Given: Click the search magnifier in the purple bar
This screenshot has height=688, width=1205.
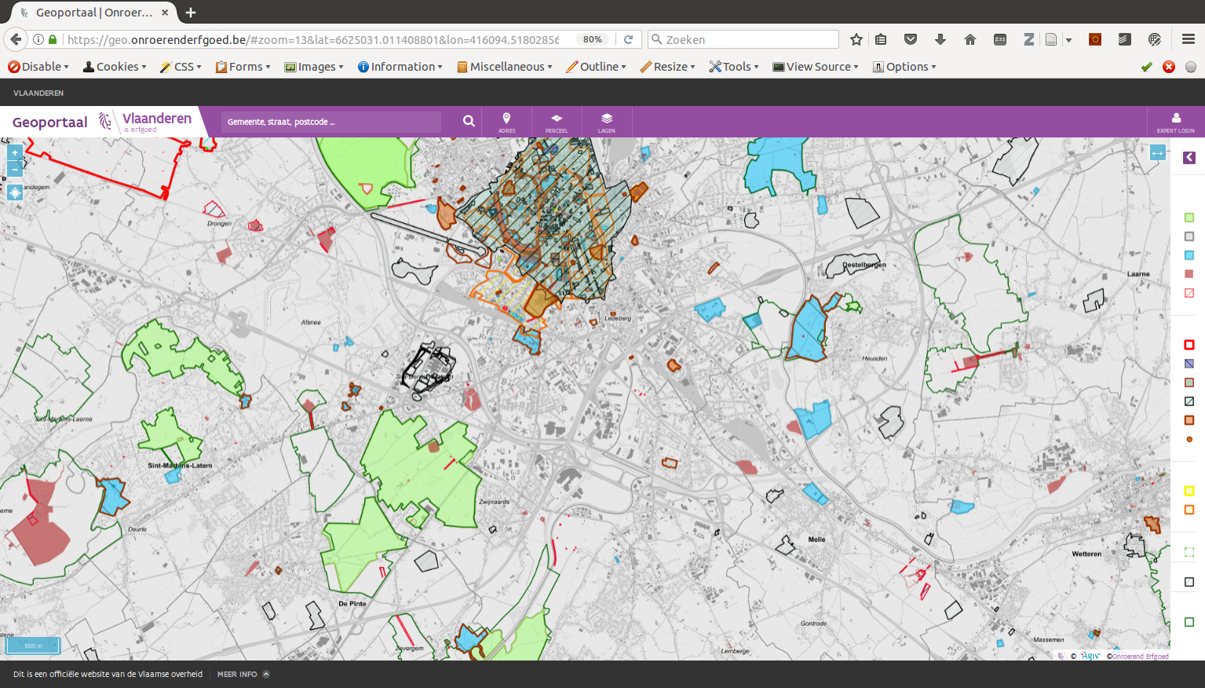Looking at the screenshot, I should (x=469, y=121).
